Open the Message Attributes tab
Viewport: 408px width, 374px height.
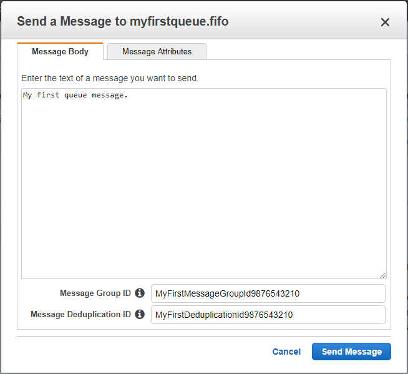tap(157, 51)
